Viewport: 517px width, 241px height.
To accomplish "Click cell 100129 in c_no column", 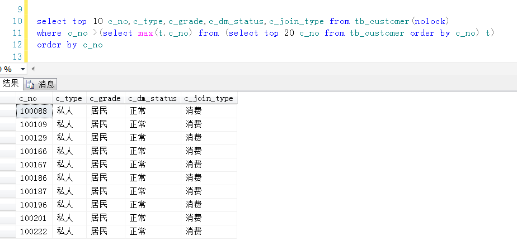I will point(34,138).
